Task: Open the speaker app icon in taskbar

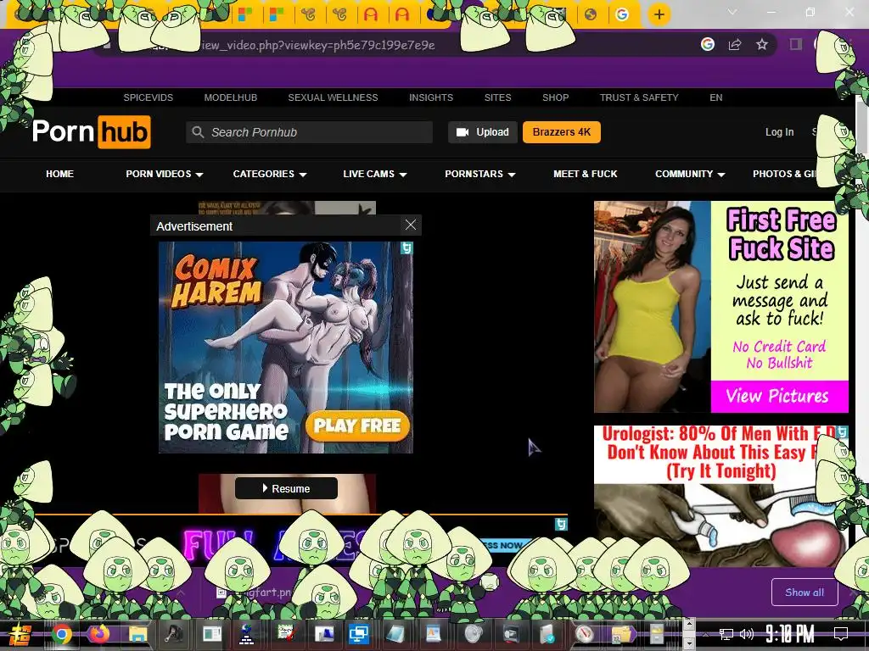Action: click(472, 634)
